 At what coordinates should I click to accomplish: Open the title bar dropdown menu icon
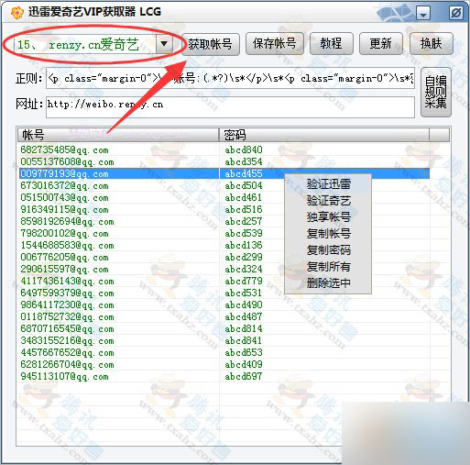point(423,14)
